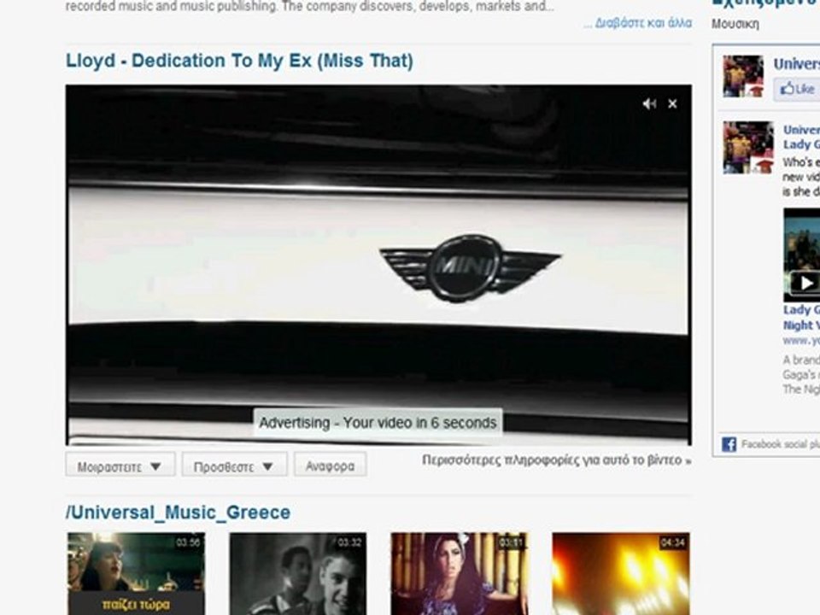Close the ad using the X icon

coord(672,104)
